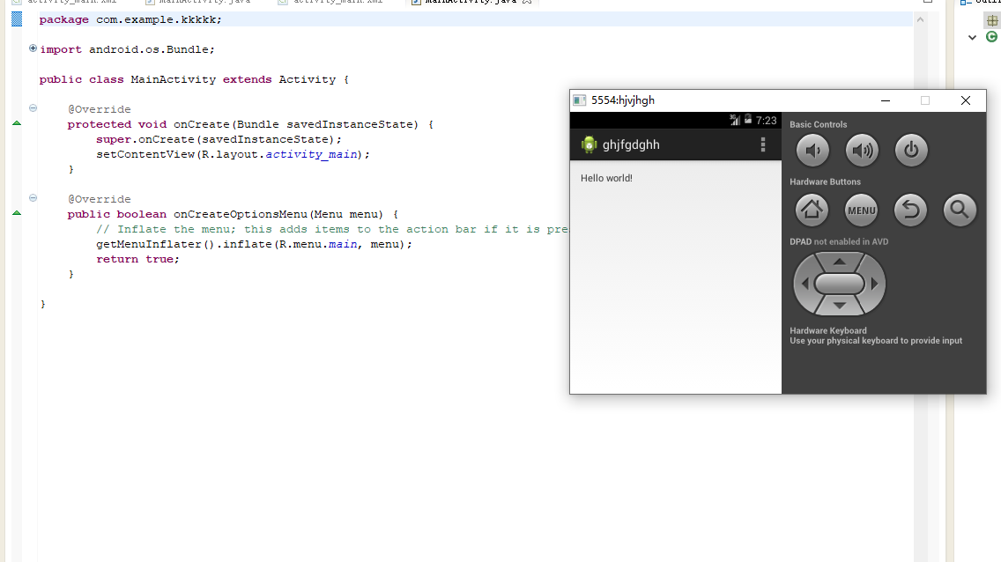
Task: Click the DPAD center button
Action: (x=840, y=284)
